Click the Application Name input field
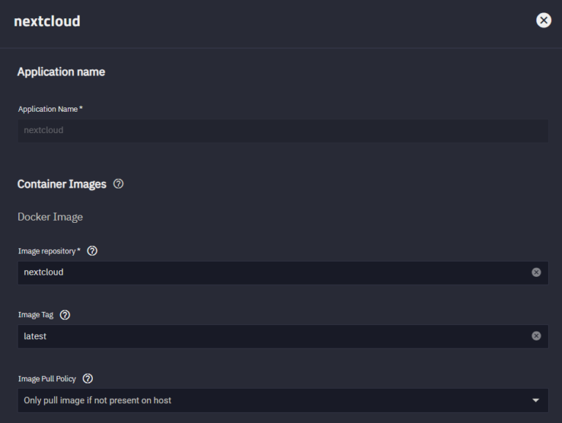562x423 pixels. click(282, 131)
